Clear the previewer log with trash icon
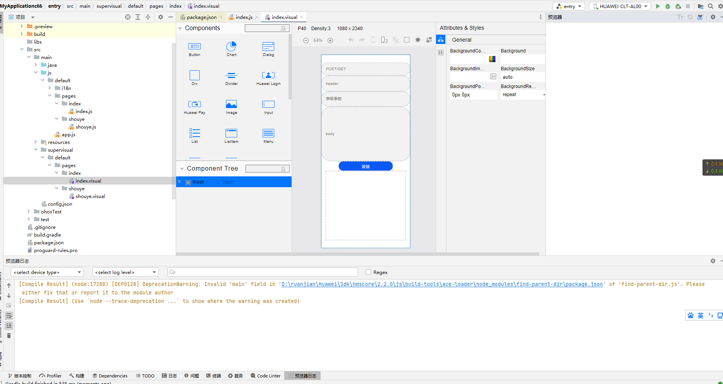 pyautogui.click(x=9, y=336)
